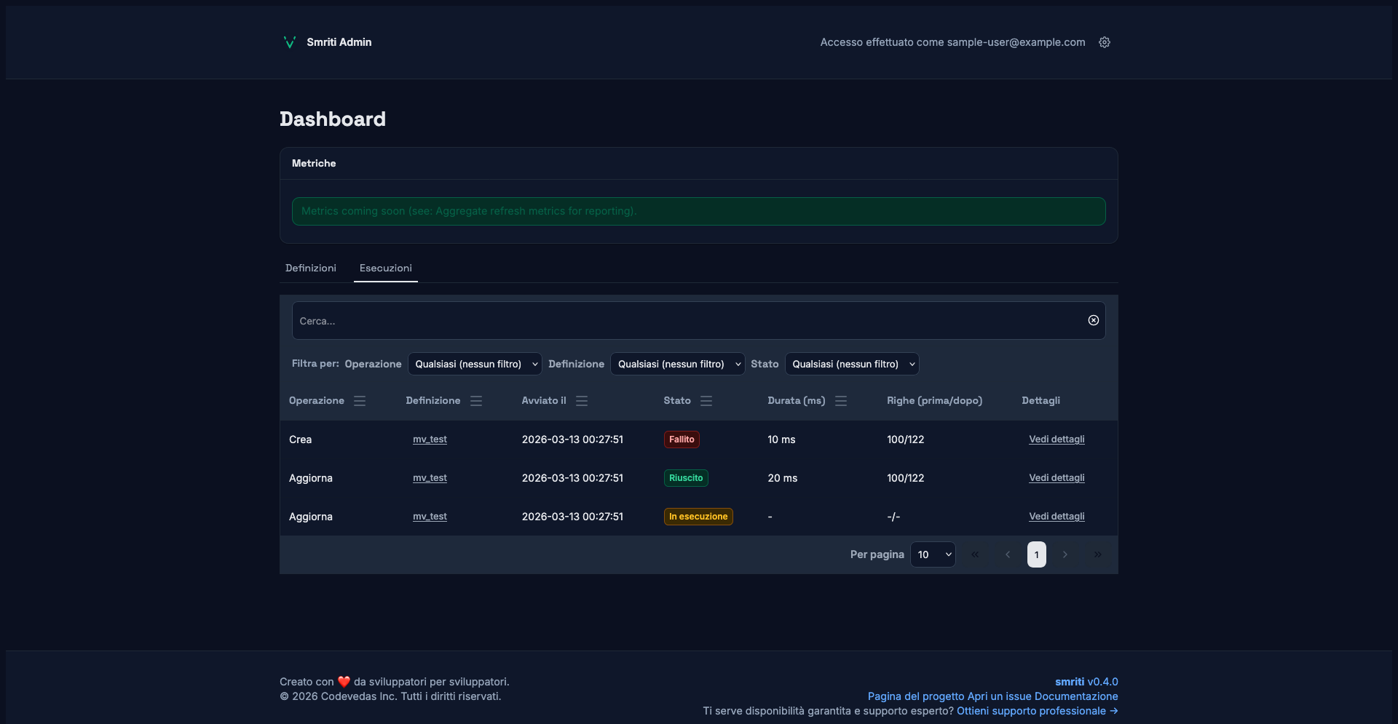Select the Esecuzioni tab
Viewport: 1398px width, 724px height.
pos(385,268)
